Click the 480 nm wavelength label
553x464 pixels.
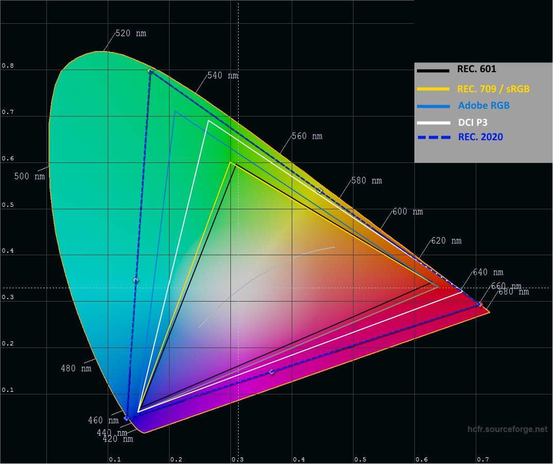click(x=76, y=369)
